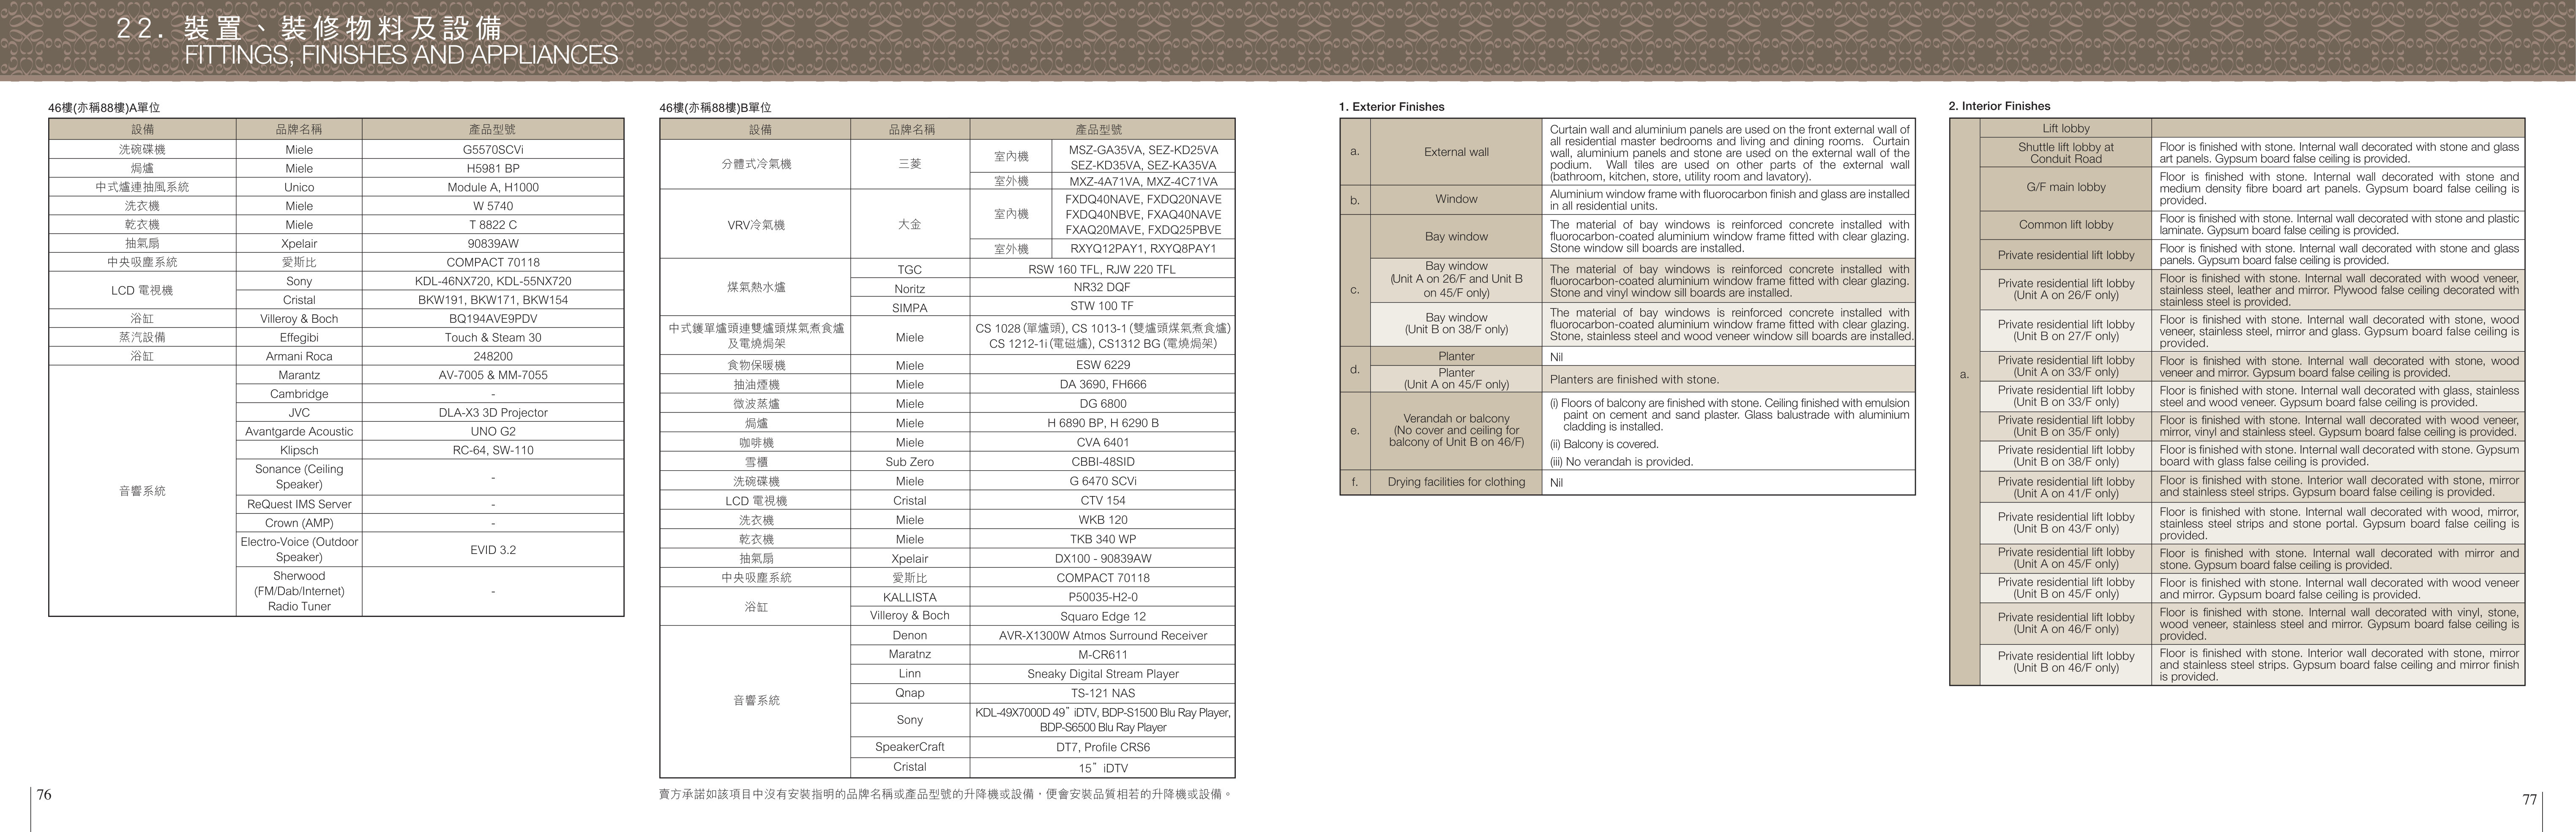Select the 'Sub Zero' brand cell
This screenshot has height=832, width=2576.
(910, 462)
